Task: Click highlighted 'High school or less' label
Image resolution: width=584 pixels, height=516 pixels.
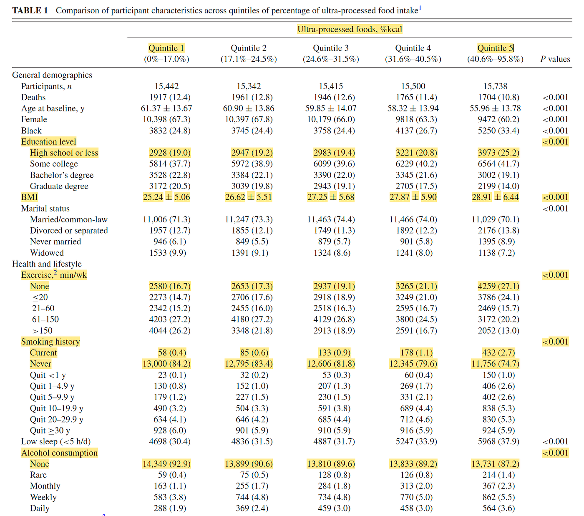Action: coord(64,153)
